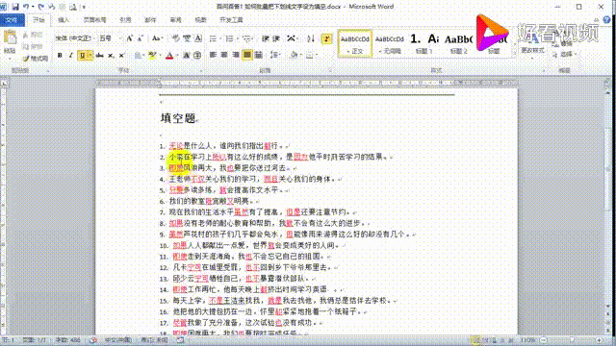Switch to the Insert ribbon tab
The image size is (616, 346).
(64, 20)
